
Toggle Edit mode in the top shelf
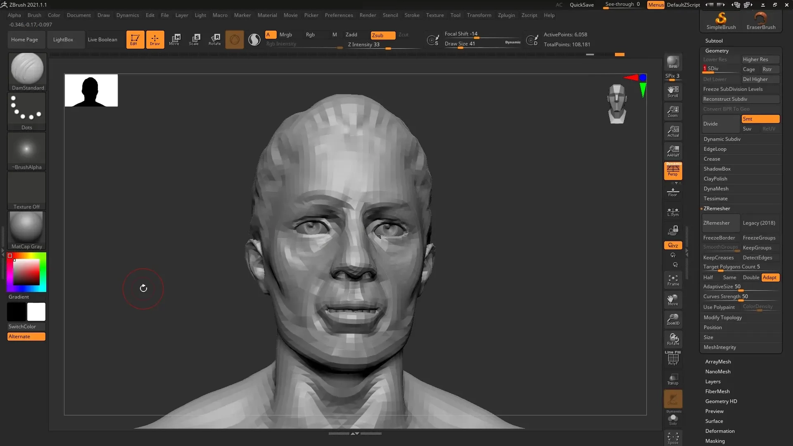(135, 39)
